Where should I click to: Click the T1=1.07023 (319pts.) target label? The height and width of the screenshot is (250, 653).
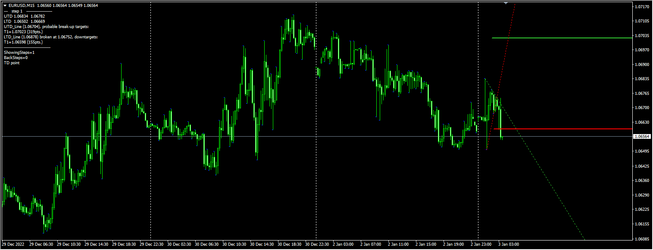24,31
